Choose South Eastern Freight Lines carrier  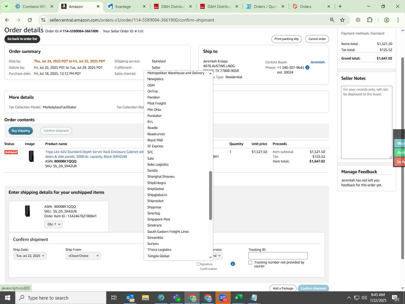tap(168, 231)
